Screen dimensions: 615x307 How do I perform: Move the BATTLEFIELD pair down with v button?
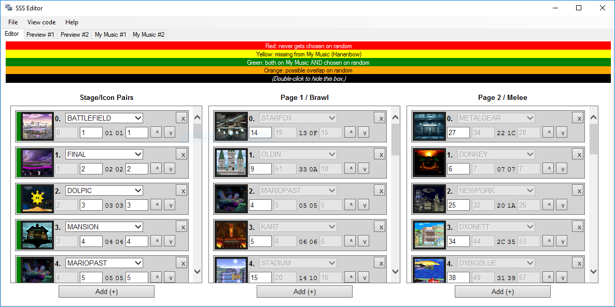[x=170, y=133]
